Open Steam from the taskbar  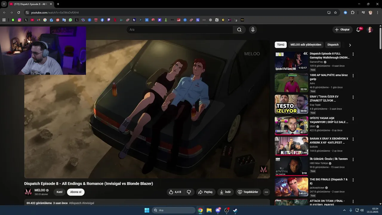pyautogui.click(x=235, y=210)
